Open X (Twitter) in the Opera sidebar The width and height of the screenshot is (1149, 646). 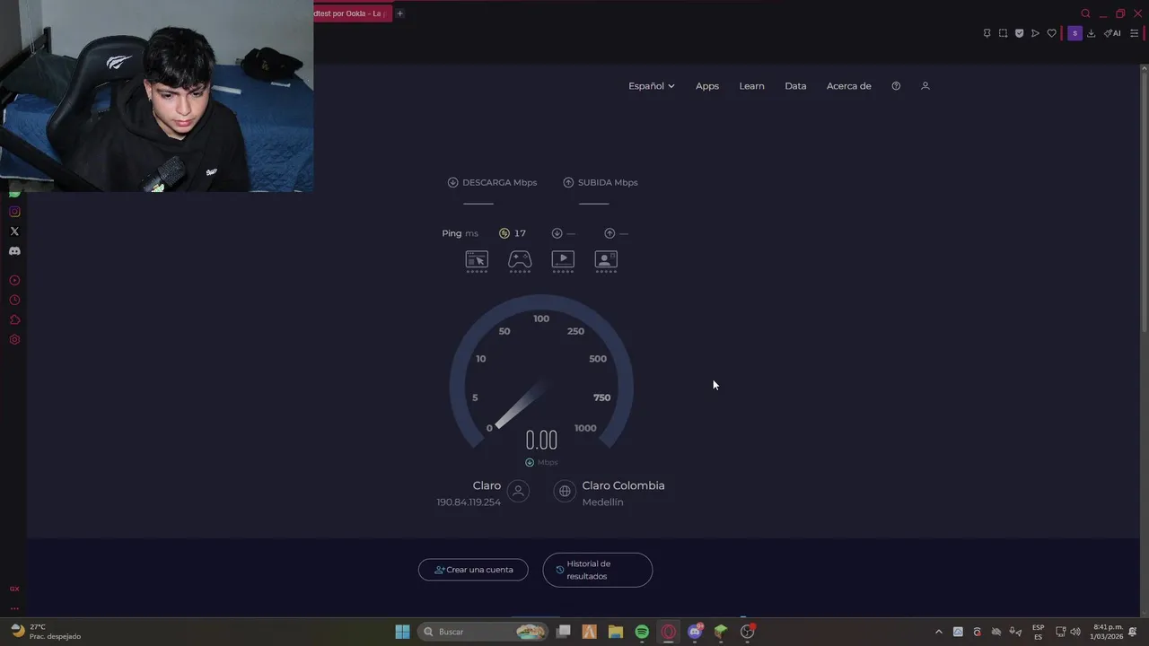pyautogui.click(x=14, y=231)
